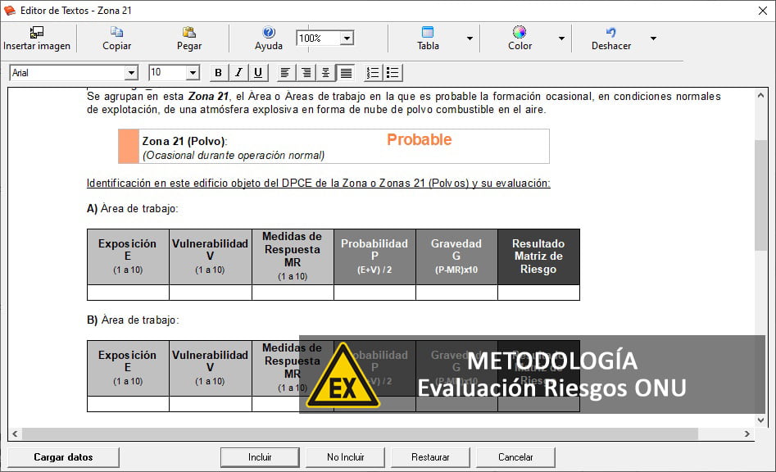Click the Incluir button

tap(260, 457)
